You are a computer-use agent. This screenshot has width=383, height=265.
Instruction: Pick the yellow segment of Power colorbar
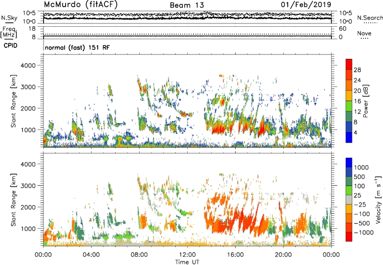[349, 95]
